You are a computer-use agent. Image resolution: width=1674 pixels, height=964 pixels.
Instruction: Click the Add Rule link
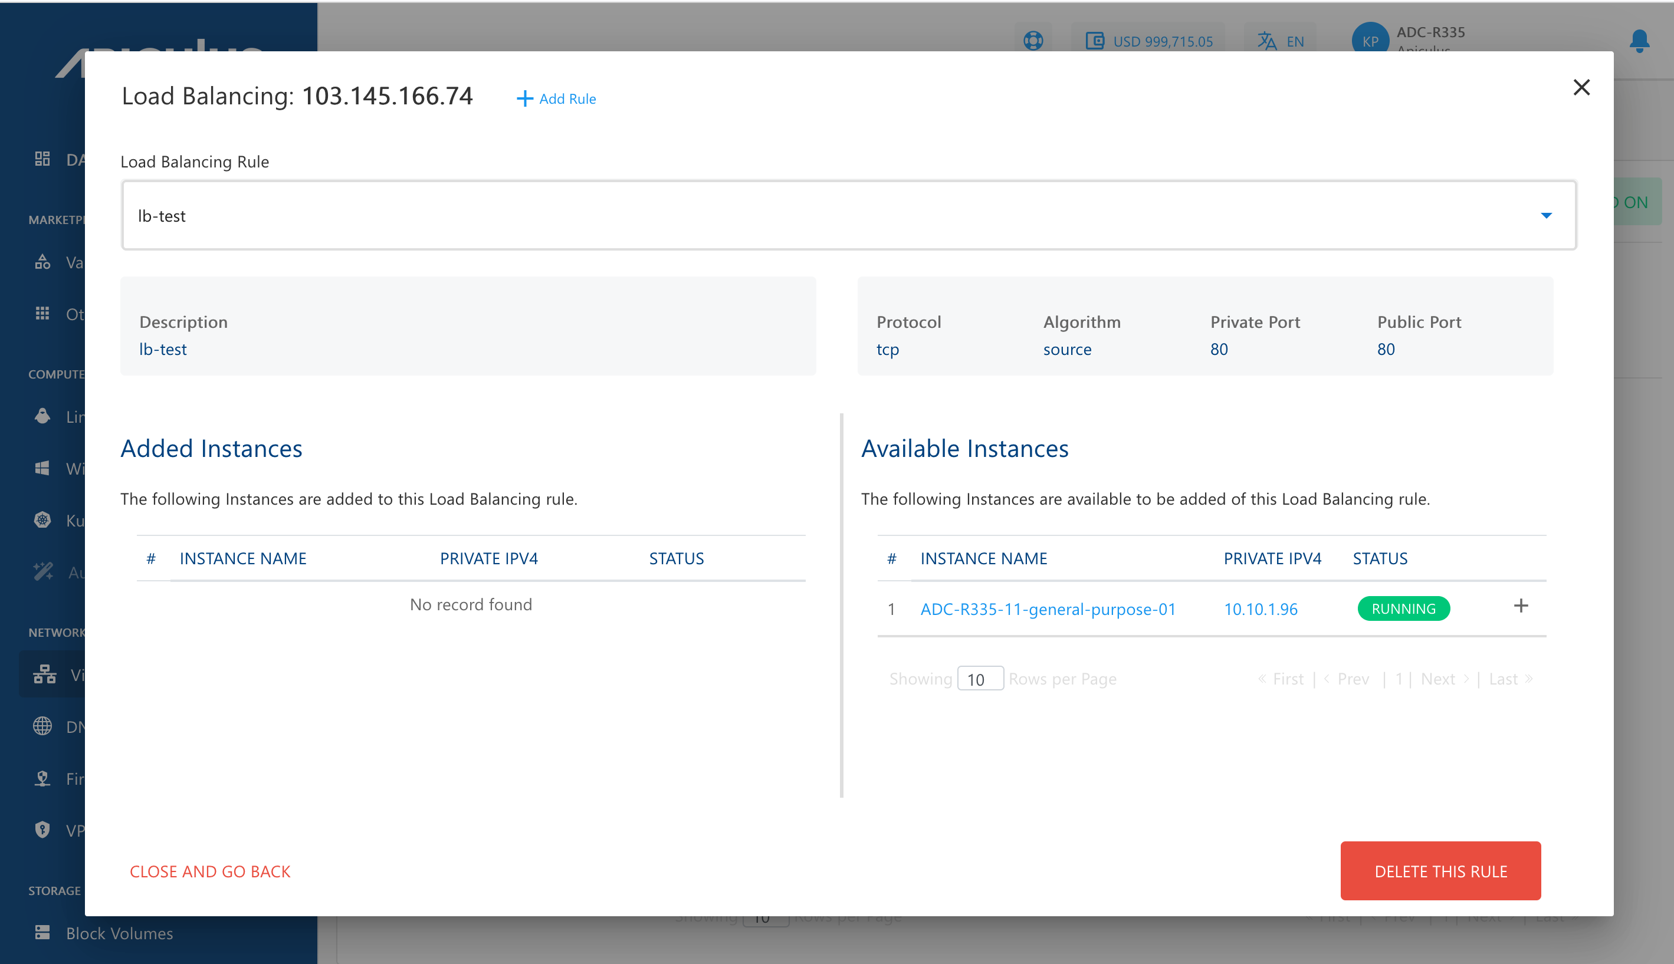click(x=556, y=98)
